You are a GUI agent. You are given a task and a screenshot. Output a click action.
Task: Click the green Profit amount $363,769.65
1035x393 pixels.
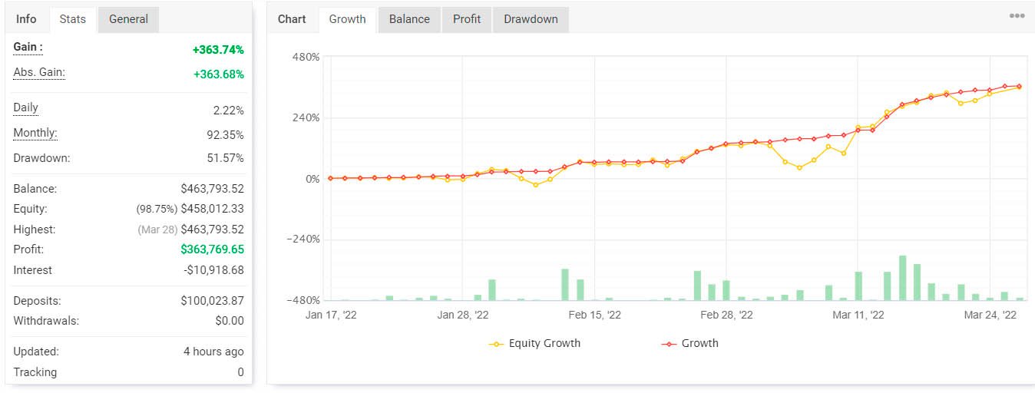pos(212,249)
